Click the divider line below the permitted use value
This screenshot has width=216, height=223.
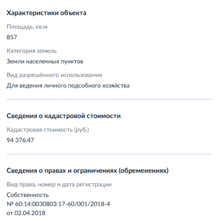pos(109,99)
